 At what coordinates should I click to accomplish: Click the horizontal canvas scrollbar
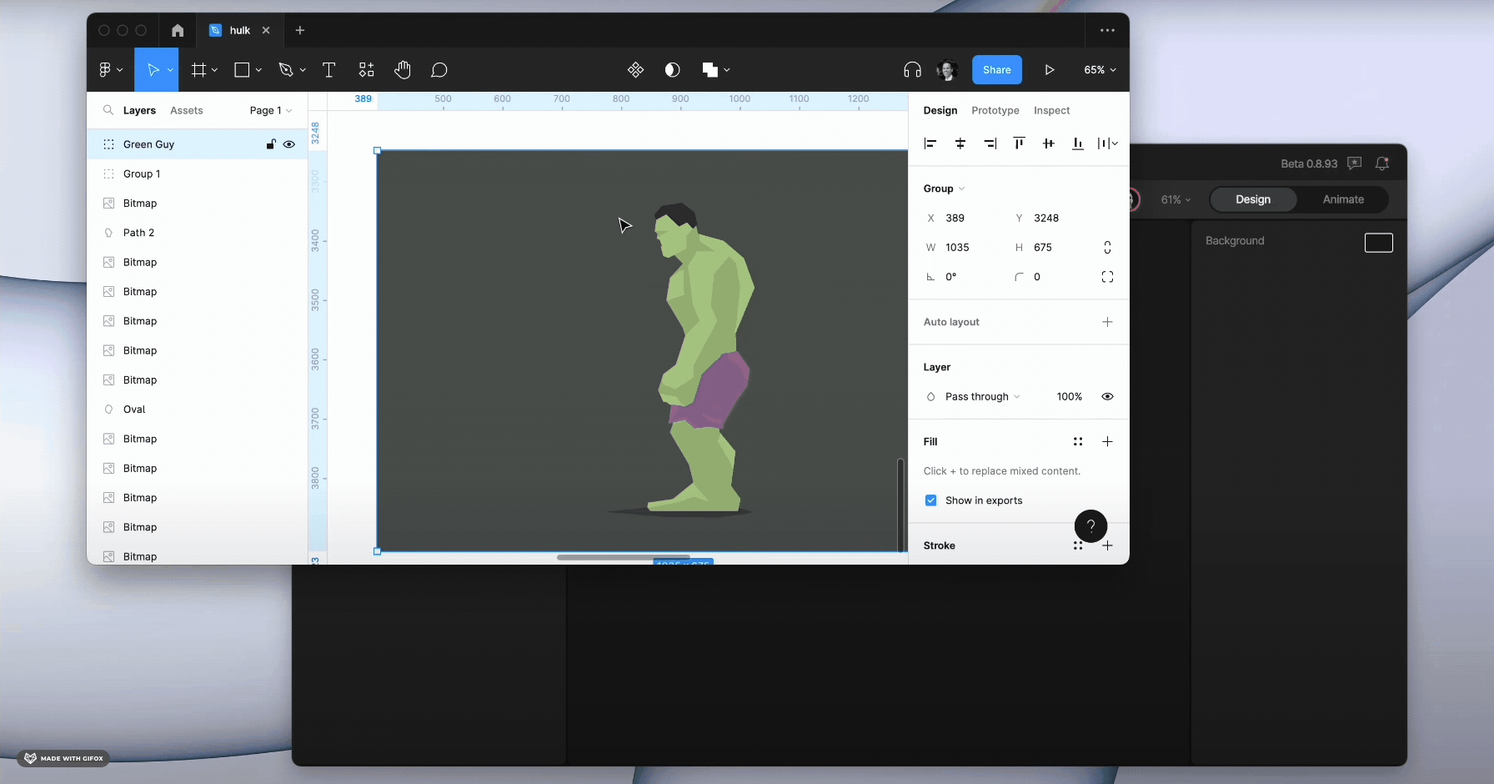[623, 556]
